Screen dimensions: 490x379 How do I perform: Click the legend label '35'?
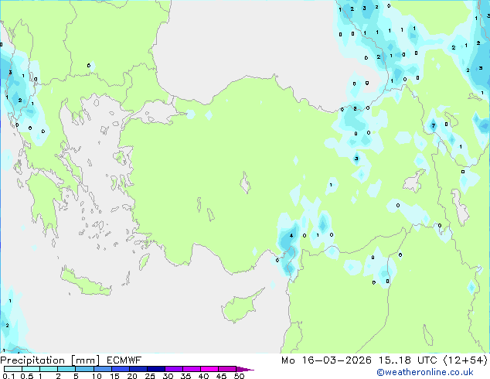coord(185,376)
